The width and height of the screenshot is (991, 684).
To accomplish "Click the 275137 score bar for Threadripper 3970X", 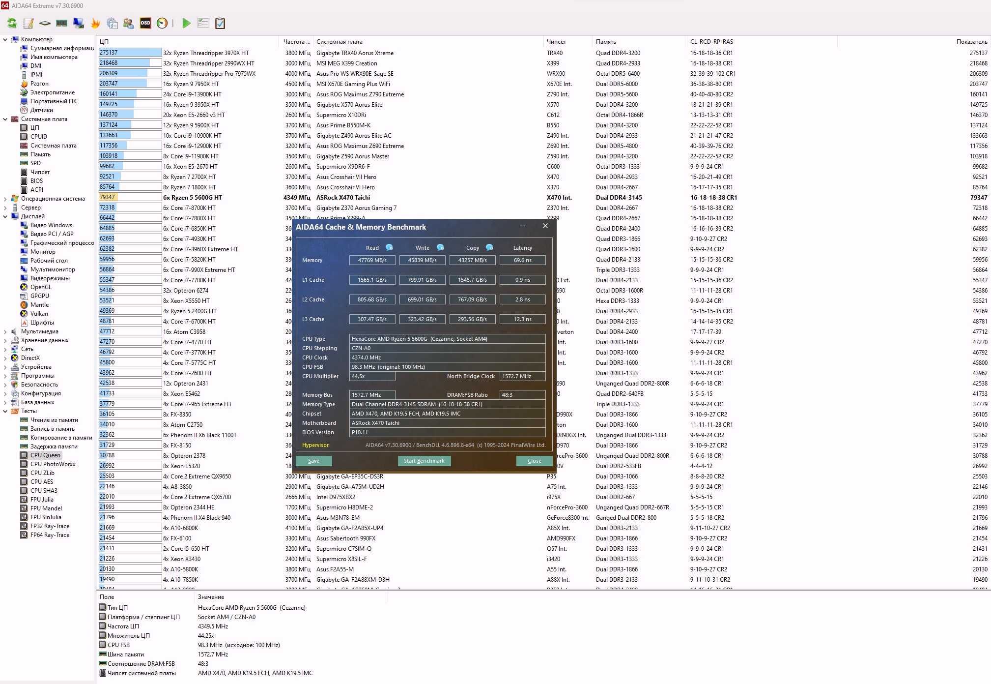I will click(130, 53).
